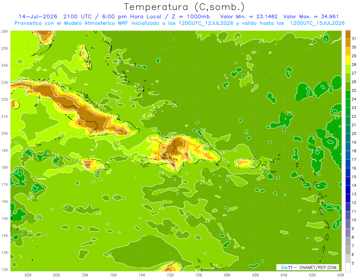Click the brown legend swatch above the 31 label
Image resolution: width=362 pixels, height=279 pixels.
tap(348, 34)
